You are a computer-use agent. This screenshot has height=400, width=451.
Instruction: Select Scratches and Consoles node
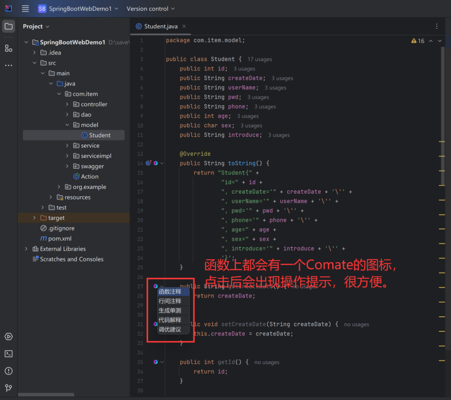[68, 259]
